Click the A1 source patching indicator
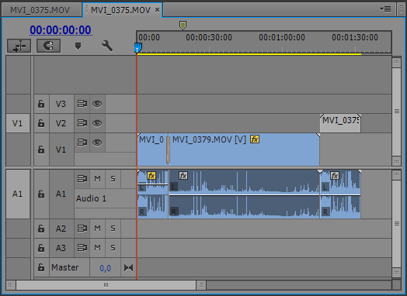Screen dimensions: 407x296 [x=18, y=194]
